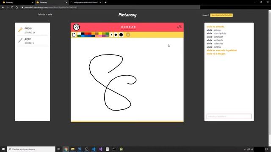
Task: Select player pepe in the scoreboard
Action: click(x=32, y=41)
